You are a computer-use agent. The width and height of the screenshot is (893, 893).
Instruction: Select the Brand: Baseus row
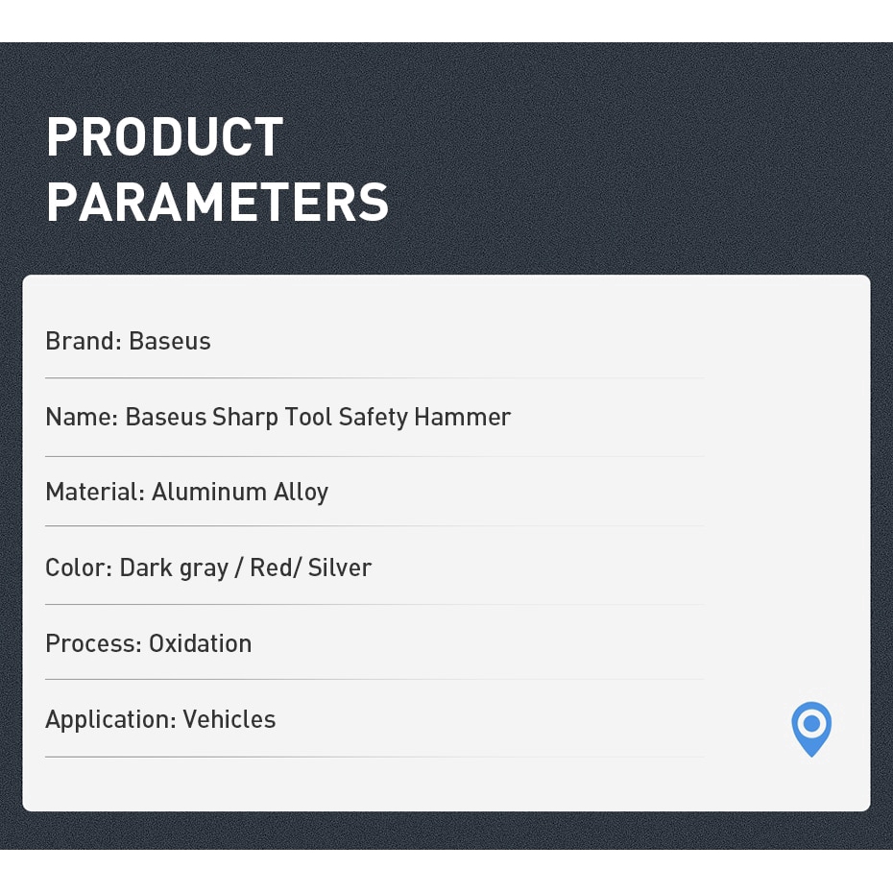click(128, 341)
